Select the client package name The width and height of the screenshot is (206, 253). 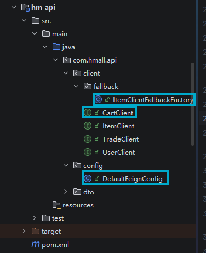(91, 74)
